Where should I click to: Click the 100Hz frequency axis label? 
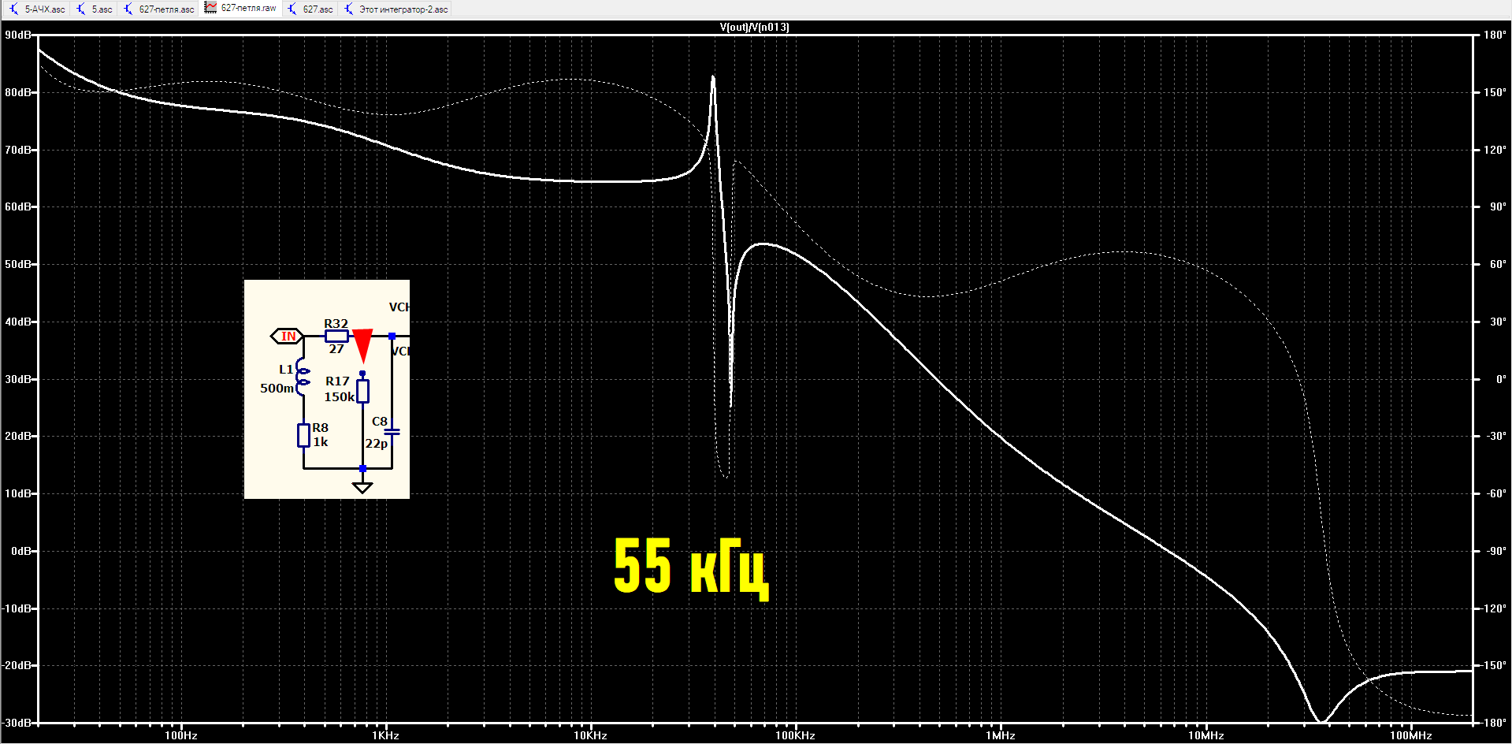click(180, 735)
